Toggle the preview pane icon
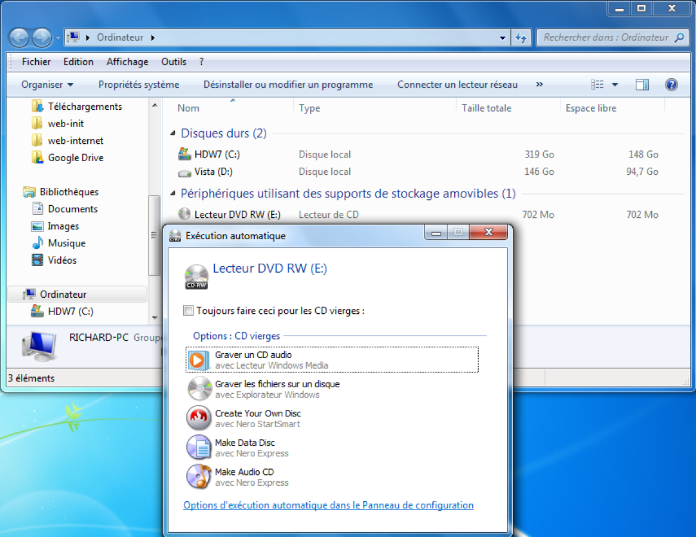The height and width of the screenshot is (537, 696). pyautogui.click(x=642, y=84)
